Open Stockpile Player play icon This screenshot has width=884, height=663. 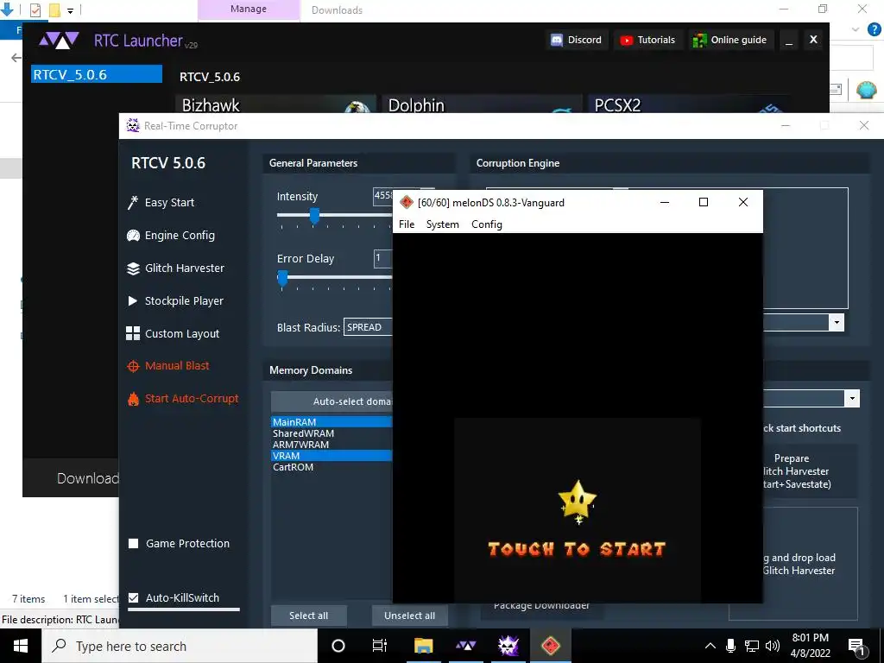pyautogui.click(x=133, y=301)
